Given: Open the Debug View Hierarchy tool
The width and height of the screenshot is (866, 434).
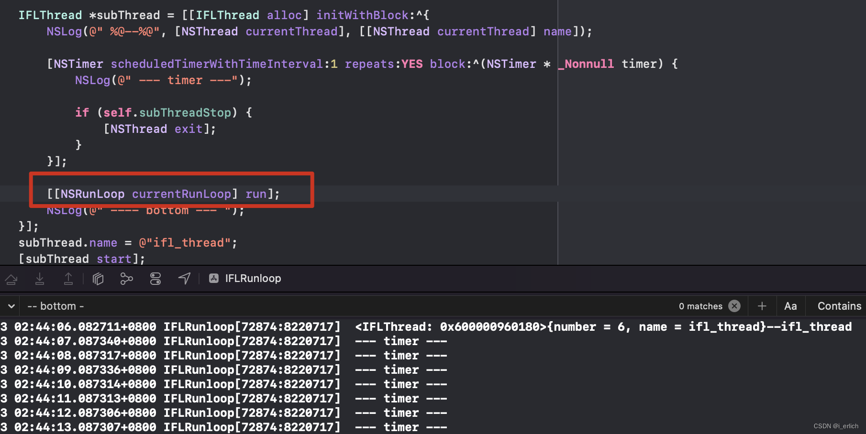Looking at the screenshot, I should click(x=98, y=279).
